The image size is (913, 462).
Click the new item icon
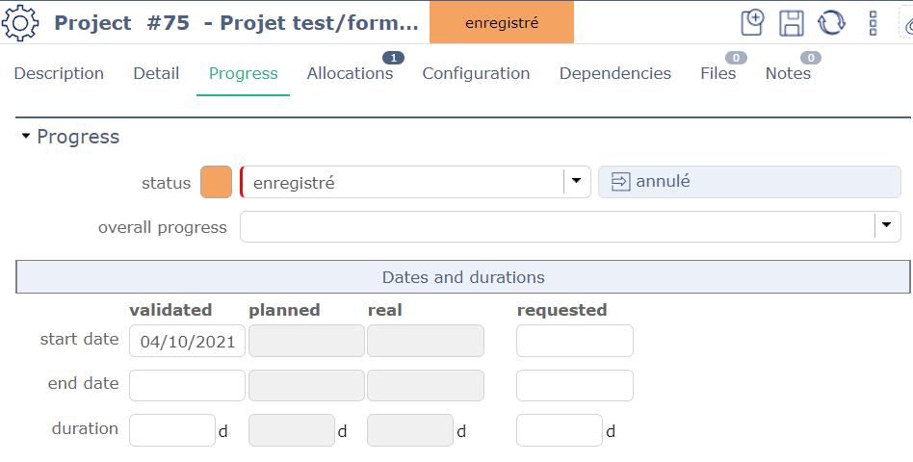coord(752,23)
